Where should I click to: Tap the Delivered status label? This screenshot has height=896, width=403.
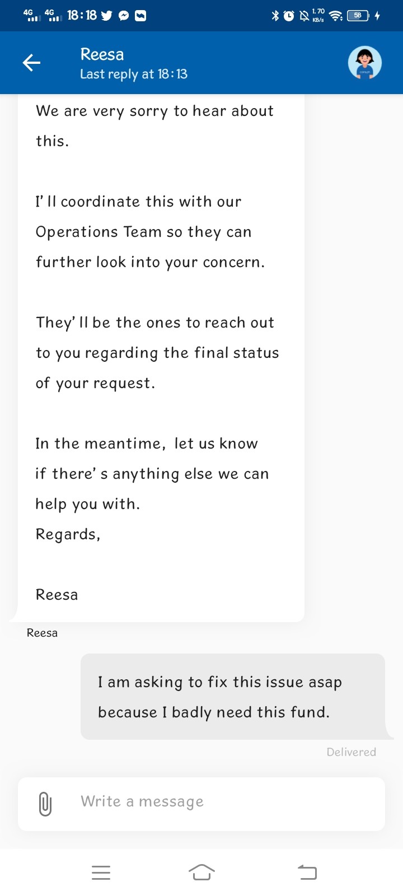[x=352, y=752]
